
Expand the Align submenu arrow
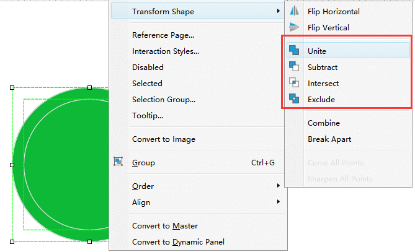click(278, 202)
